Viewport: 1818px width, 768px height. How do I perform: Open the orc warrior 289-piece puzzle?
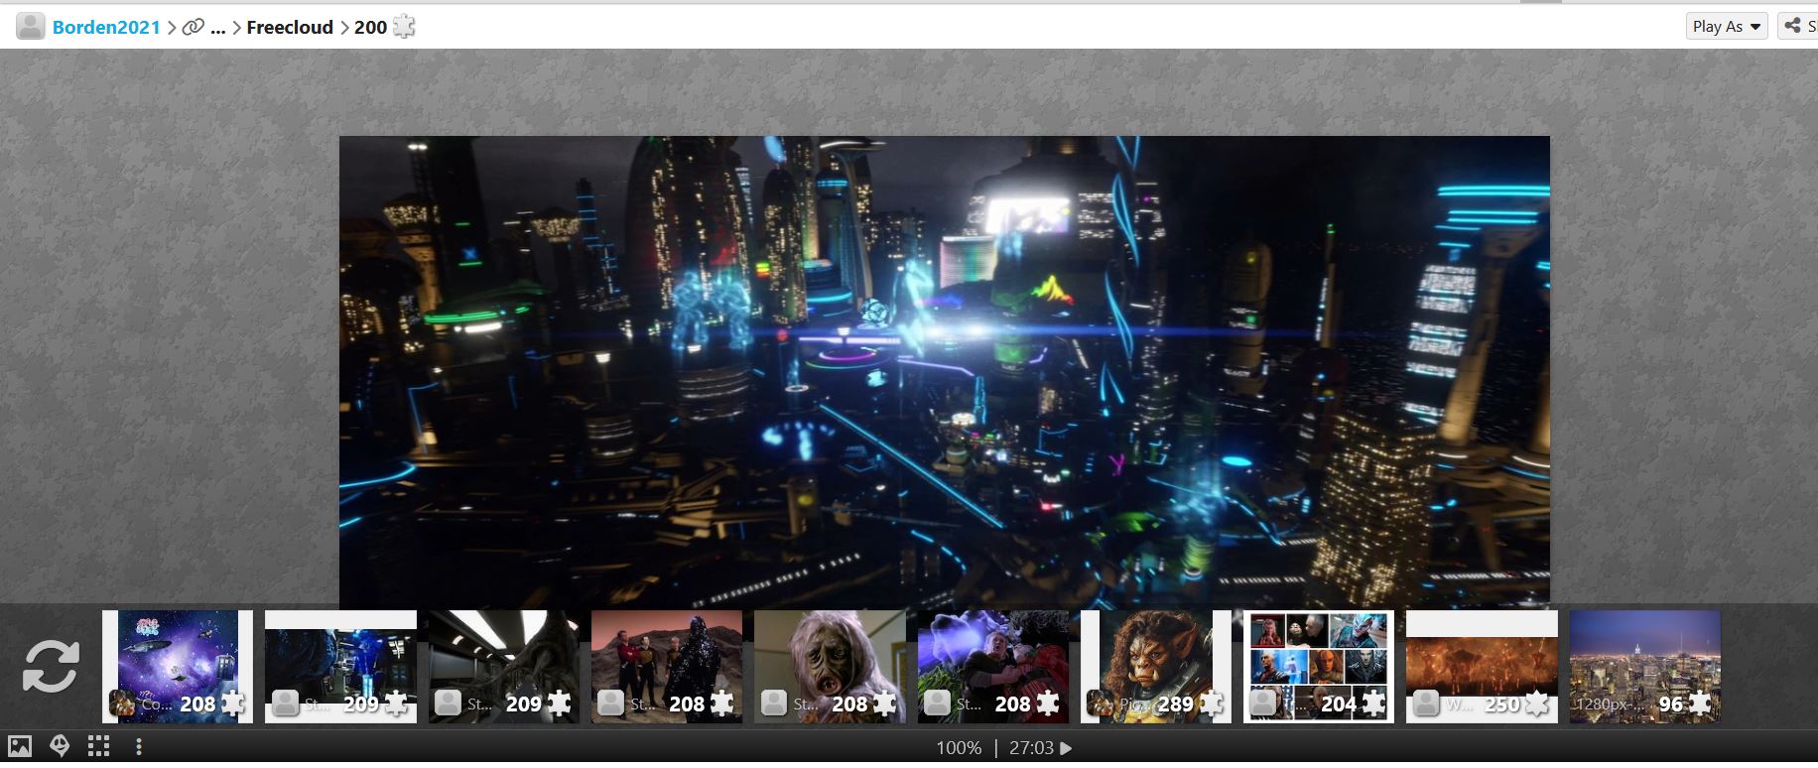tap(1156, 666)
